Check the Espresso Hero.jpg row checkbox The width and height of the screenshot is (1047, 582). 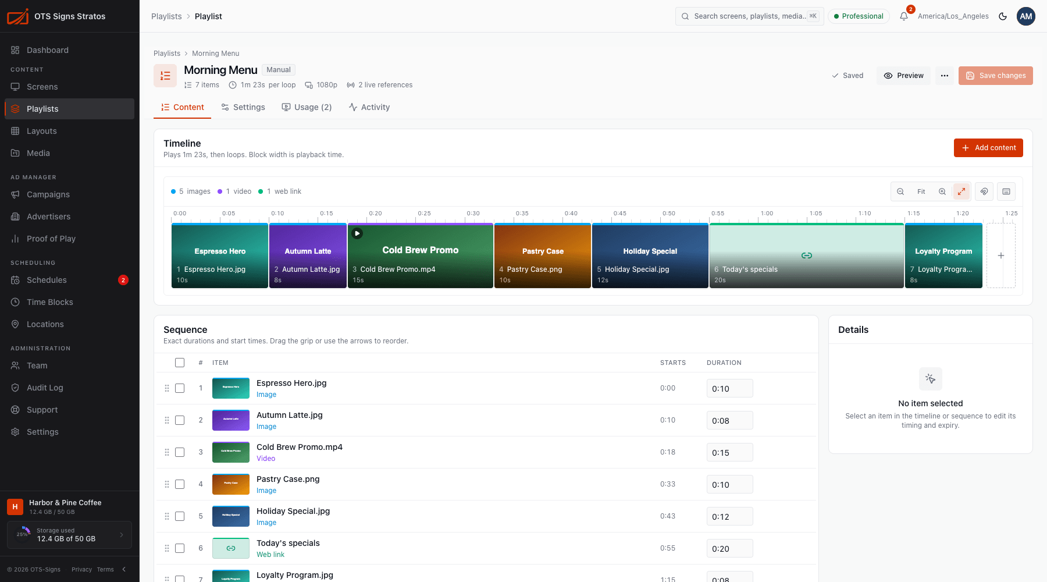pos(180,388)
